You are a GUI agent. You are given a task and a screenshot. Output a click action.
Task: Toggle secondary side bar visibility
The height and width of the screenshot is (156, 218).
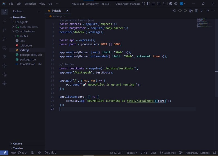[159, 4]
